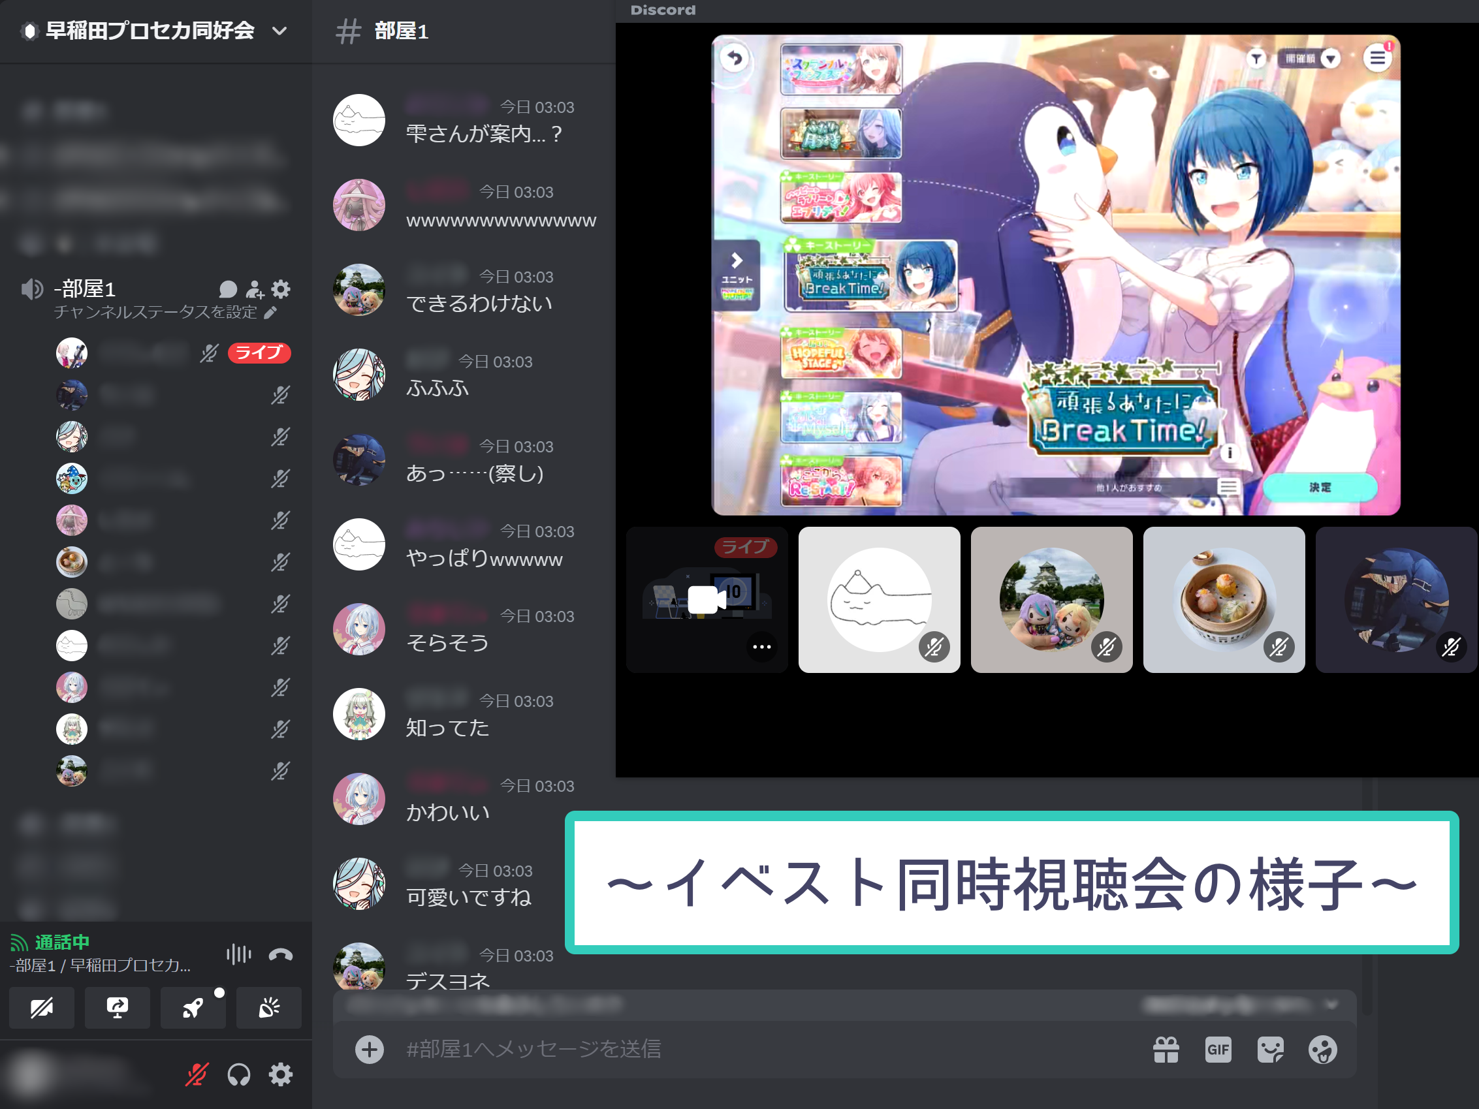
Task: Select the HOPEFUL STAGE event banner
Action: 841,353
